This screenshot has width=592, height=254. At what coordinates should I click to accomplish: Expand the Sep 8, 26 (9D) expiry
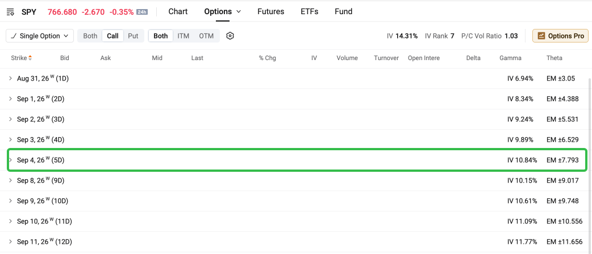point(11,180)
